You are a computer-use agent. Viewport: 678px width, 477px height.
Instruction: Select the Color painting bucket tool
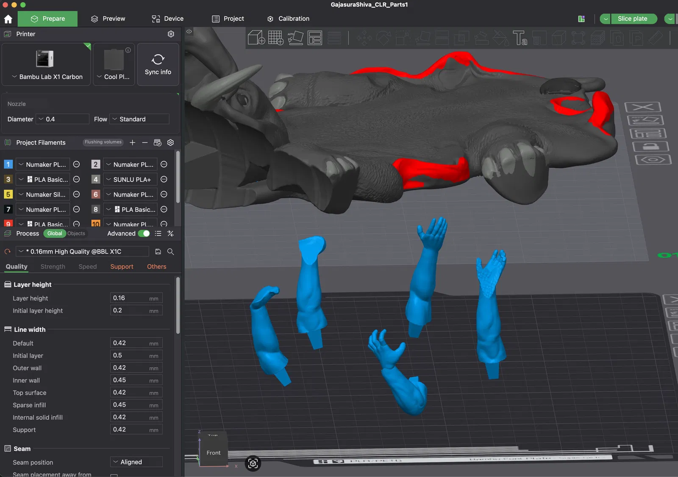500,38
